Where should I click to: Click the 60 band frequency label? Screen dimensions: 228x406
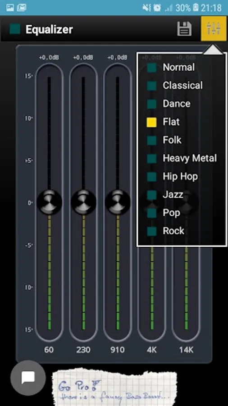49,350
